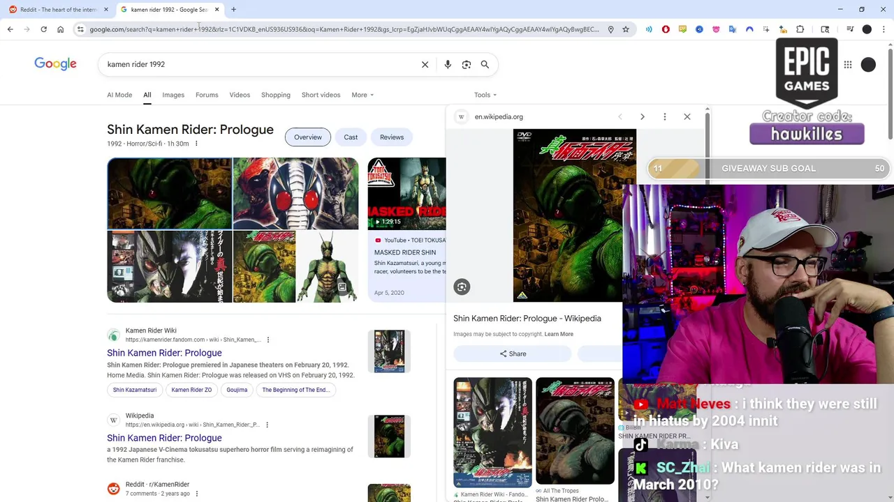The width and height of the screenshot is (894, 502).
Task: Open the Wikipedia result thumbnail poster
Action: click(389, 436)
